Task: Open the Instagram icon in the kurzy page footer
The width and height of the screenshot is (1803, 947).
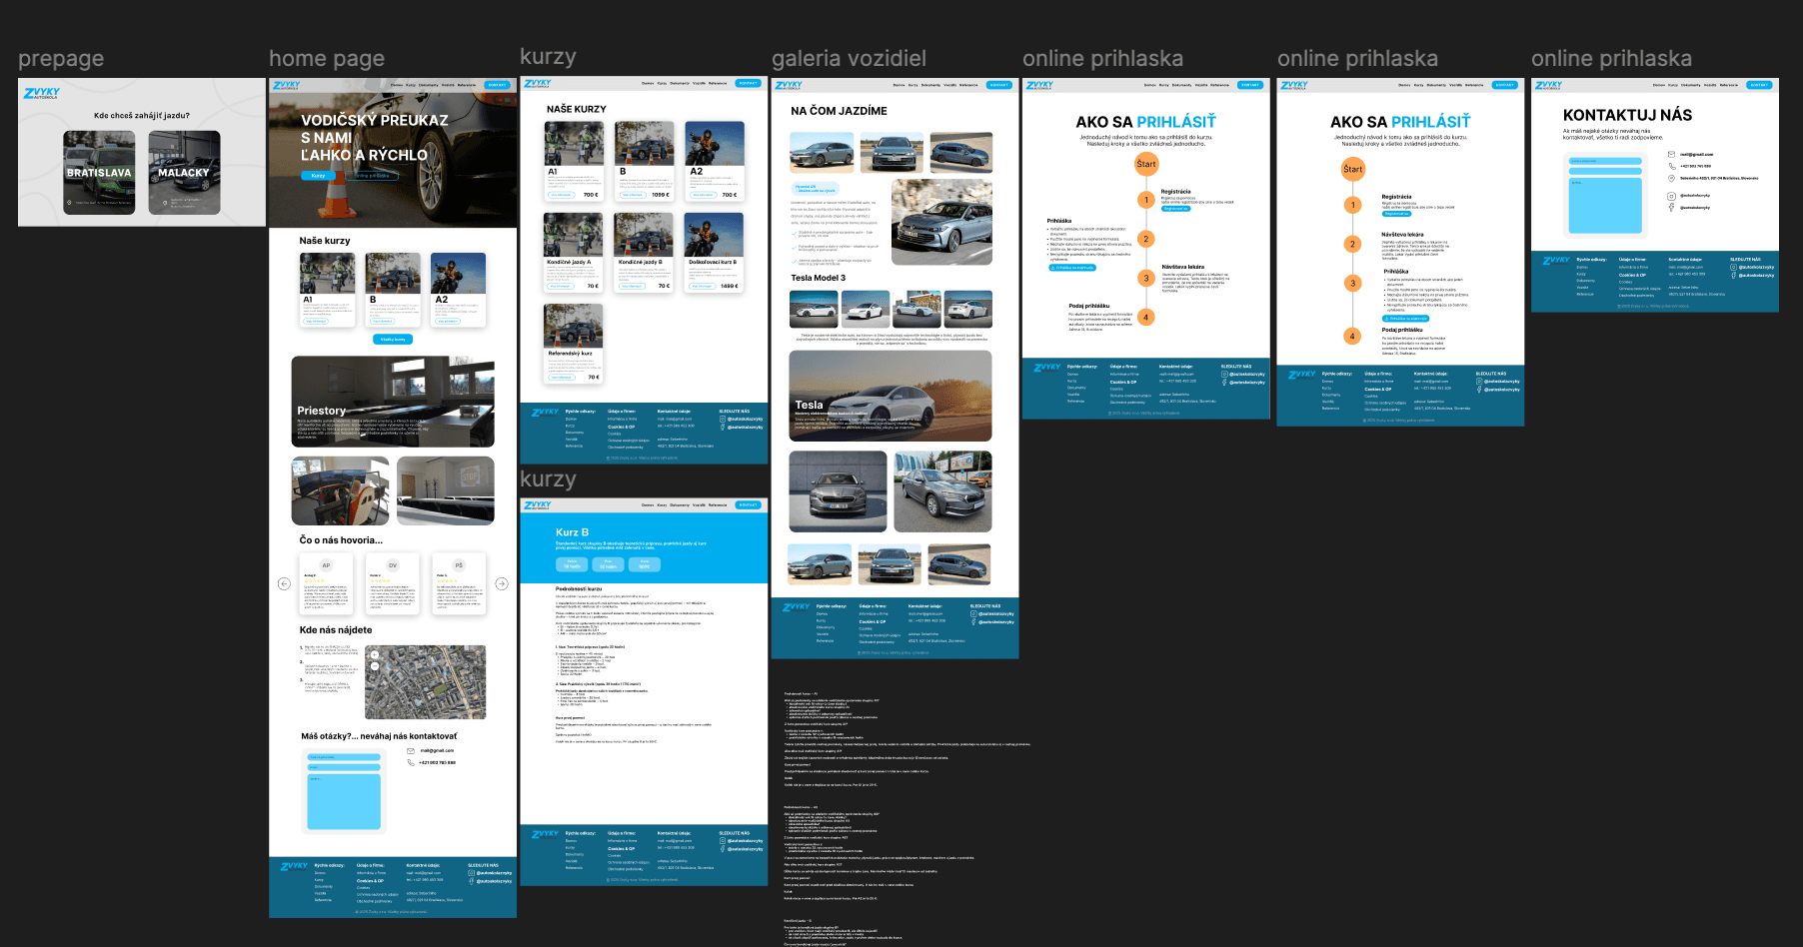Action: pyautogui.click(x=722, y=420)
